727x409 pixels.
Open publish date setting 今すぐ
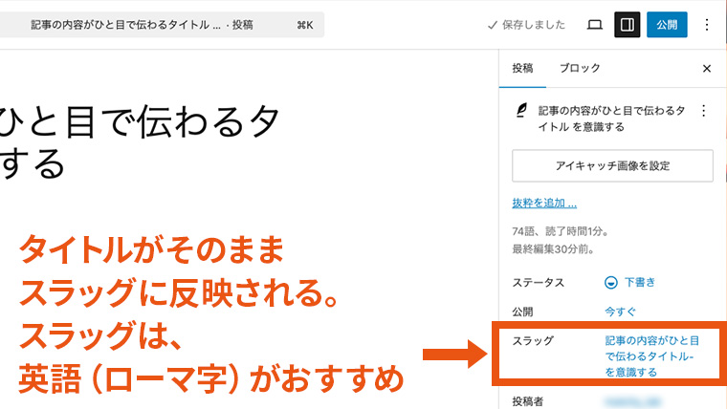[620, 312]
